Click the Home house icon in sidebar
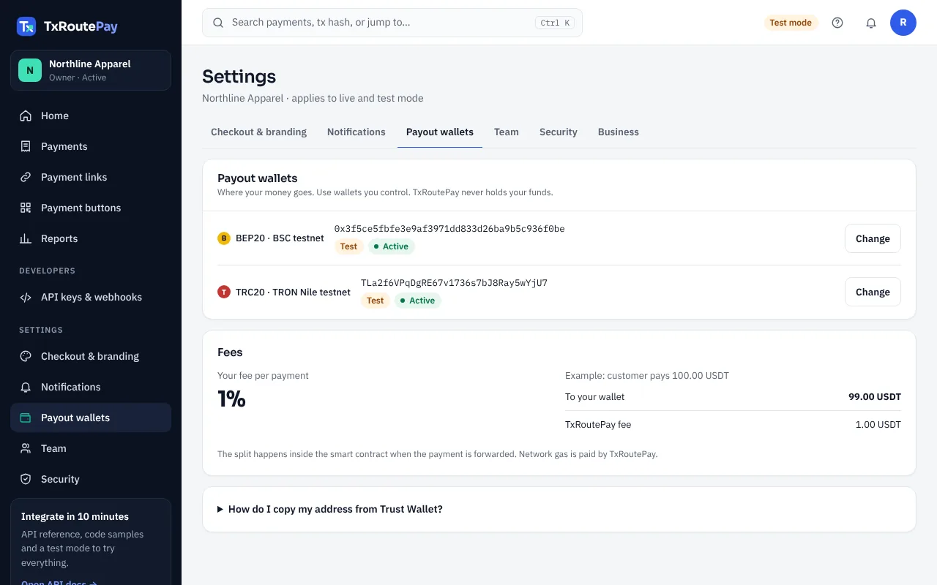This screenshot has height=585, width=937. (26, 116)
